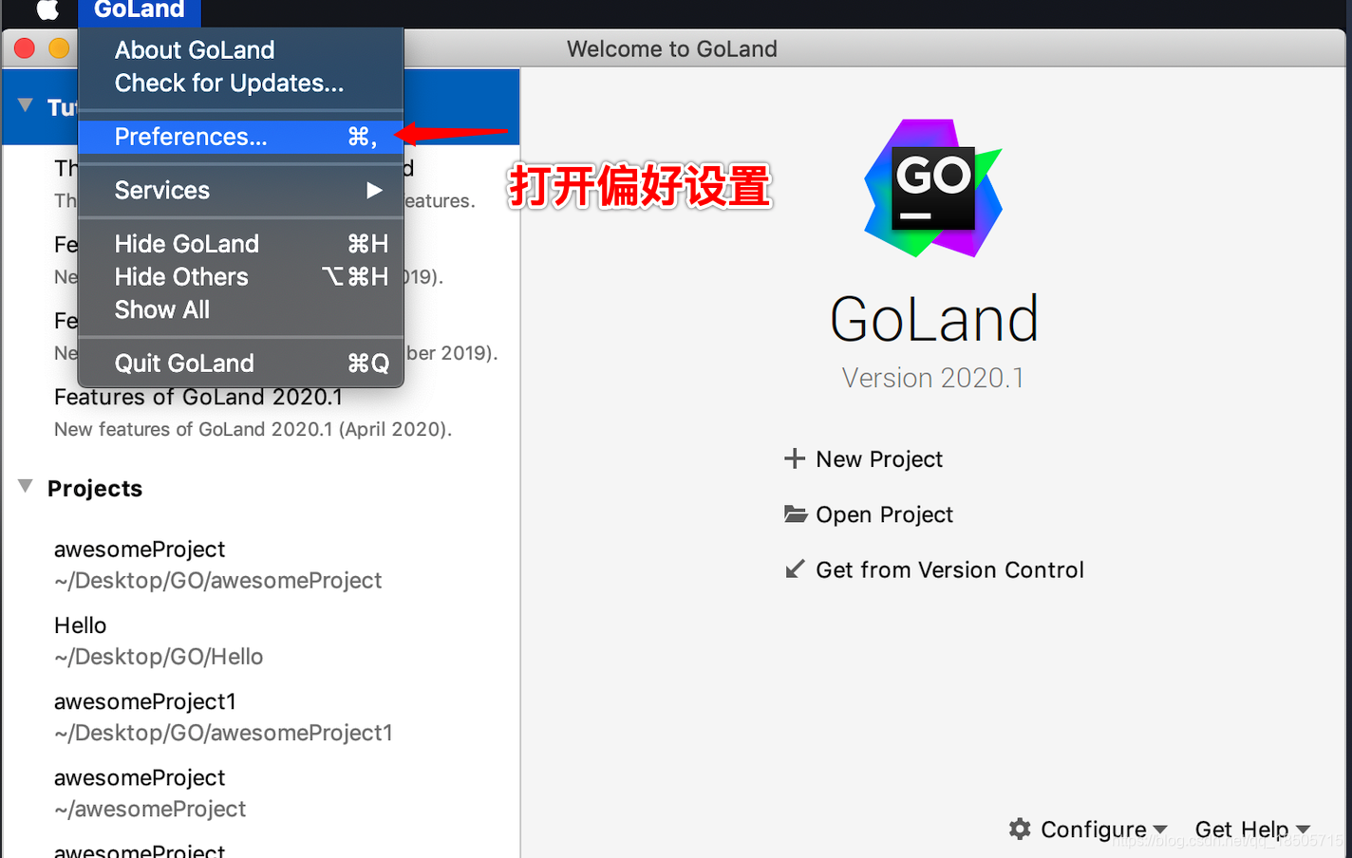Click the folder icon beside Open Project

point(796,513)
